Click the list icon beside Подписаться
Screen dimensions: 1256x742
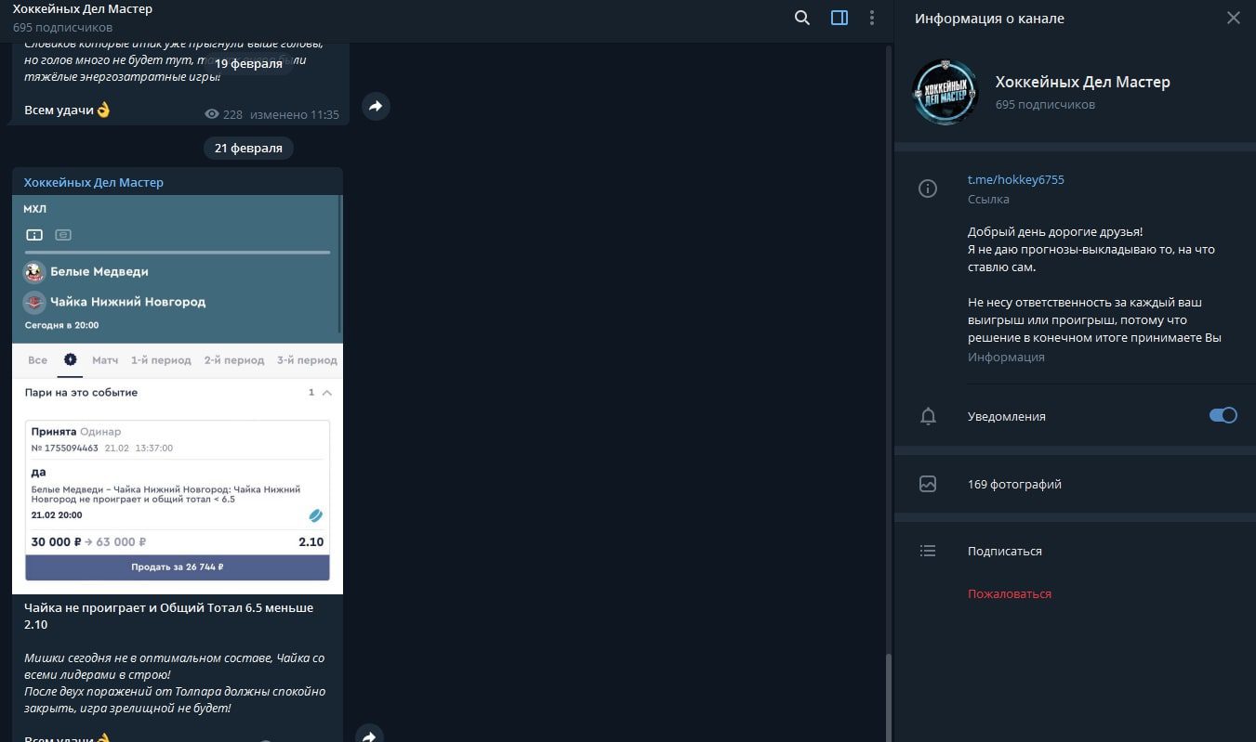(927, 551)
